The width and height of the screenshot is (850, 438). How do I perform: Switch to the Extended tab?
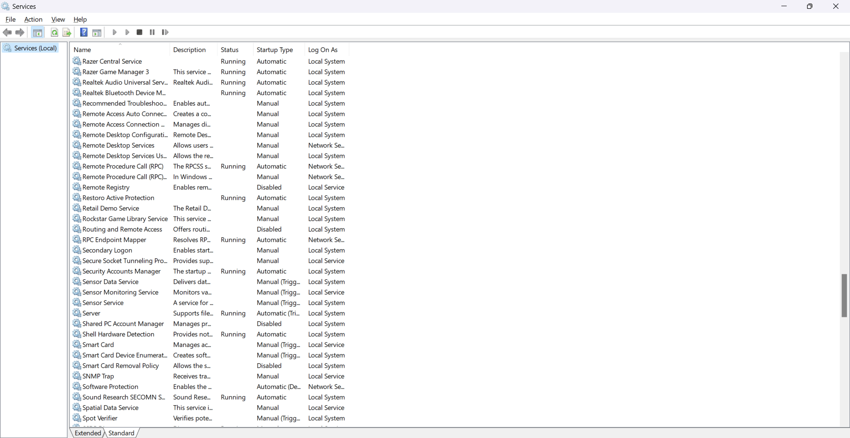click(88, 433)
